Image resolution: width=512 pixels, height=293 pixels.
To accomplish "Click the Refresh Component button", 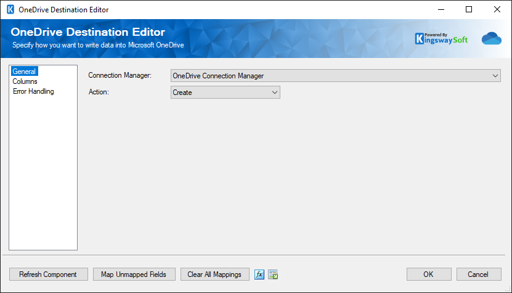I will tap(48, 274).
